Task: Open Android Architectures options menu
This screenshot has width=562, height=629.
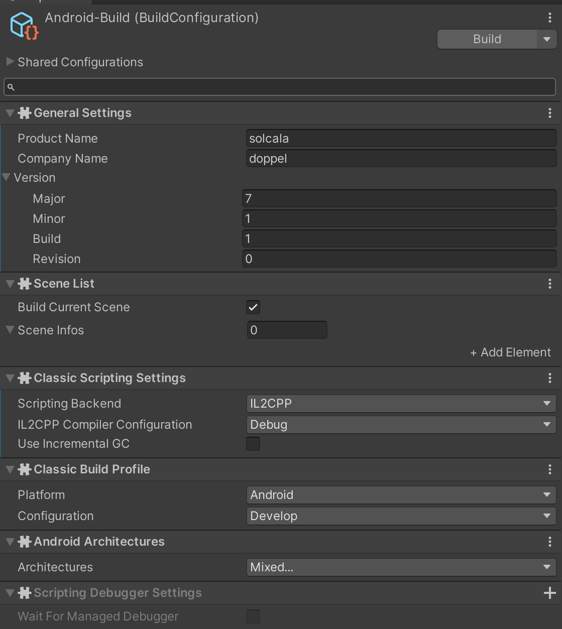Action: click(550, 542)
